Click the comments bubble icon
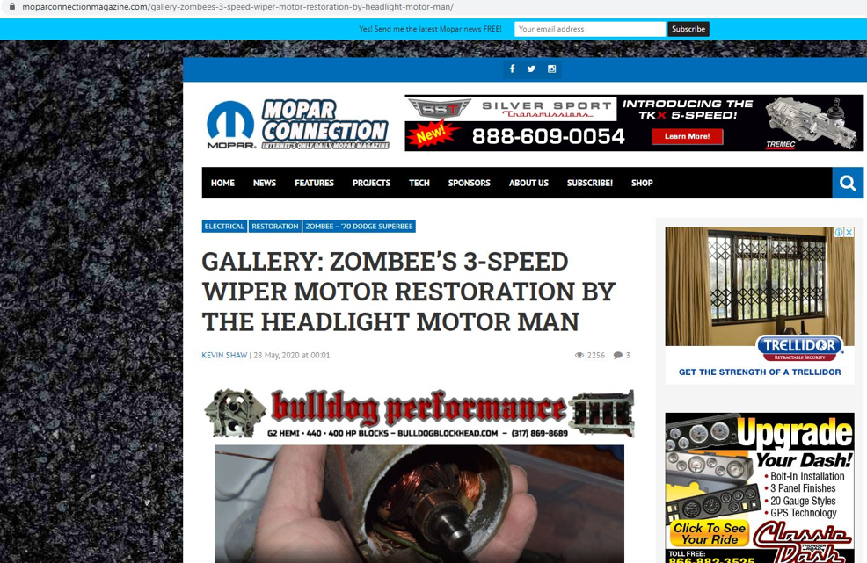The width and height of the screenshot is (867, 563). (x=617, y=355)
